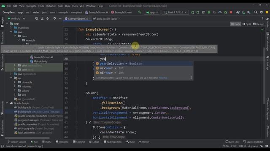Open the Android project view dropdown
The image size is (270, 151).
[16, 18]
